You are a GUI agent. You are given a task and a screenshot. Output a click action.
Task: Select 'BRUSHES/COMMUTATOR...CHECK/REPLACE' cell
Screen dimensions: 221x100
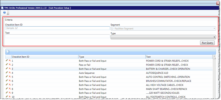(x=168, y=81)
